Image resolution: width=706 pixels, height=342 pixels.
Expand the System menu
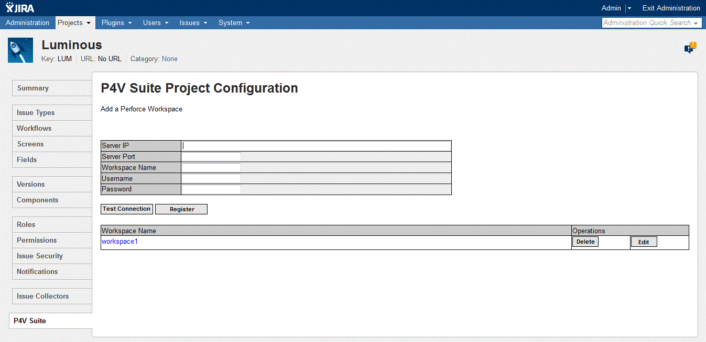click(234, 22)
